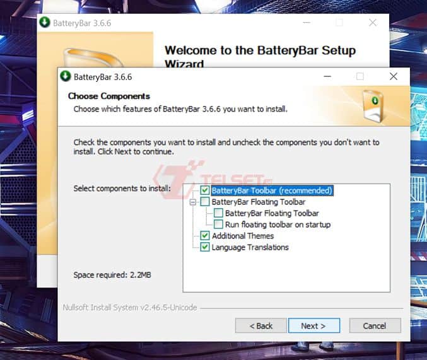Close the background Welcome wizard window
The width and height of the screenshot is (427, 360).
coord(373,23)
